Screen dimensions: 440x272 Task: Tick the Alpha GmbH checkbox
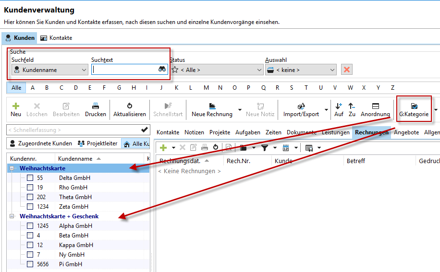[30, 226]
